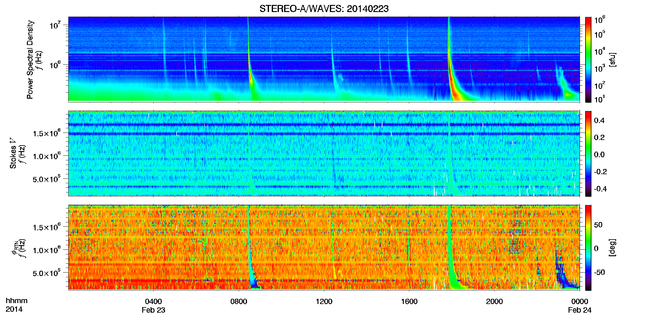
Task: Click the 0.4 label on the Stokes V color bar
Action: point(599,121)
